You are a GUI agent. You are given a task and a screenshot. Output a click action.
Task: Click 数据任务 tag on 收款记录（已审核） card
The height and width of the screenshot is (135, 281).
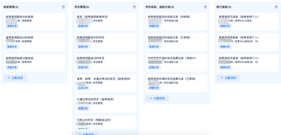point(154,47)
